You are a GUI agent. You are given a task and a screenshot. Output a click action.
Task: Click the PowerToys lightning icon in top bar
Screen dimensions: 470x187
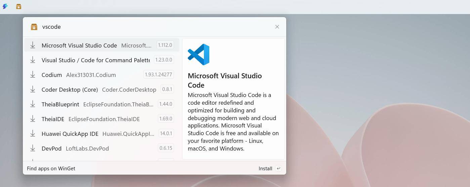pyautogui.click(x=5, y=6)
